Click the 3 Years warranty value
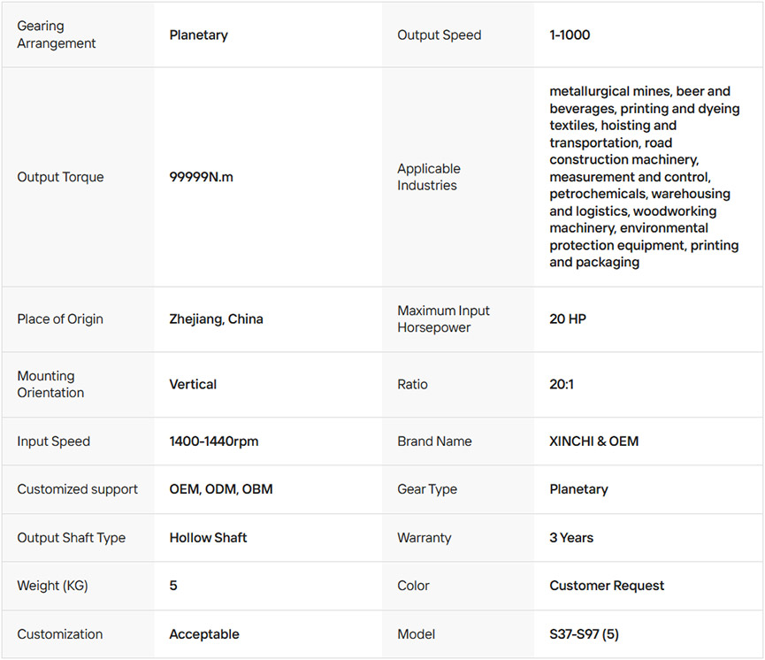765x660 pixels. click(571, 538)
